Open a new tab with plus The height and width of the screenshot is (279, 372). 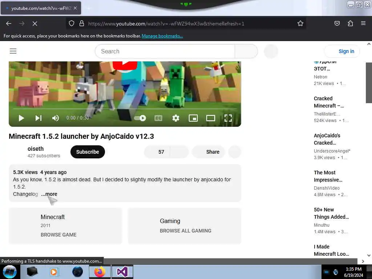point(89,8)
